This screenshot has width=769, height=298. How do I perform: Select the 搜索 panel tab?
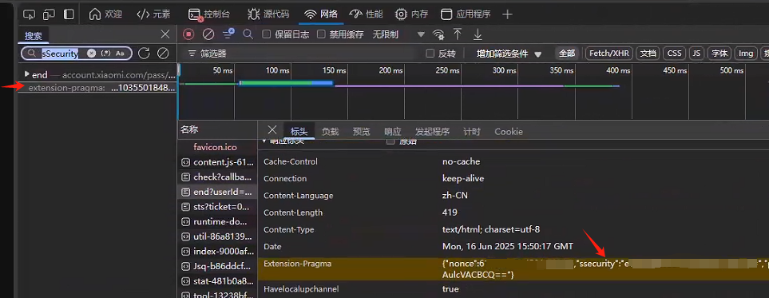[x=34, y=36]
